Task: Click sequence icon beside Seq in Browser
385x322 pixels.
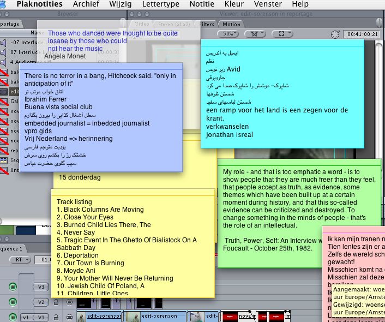Action: click(x=4, y=160)
